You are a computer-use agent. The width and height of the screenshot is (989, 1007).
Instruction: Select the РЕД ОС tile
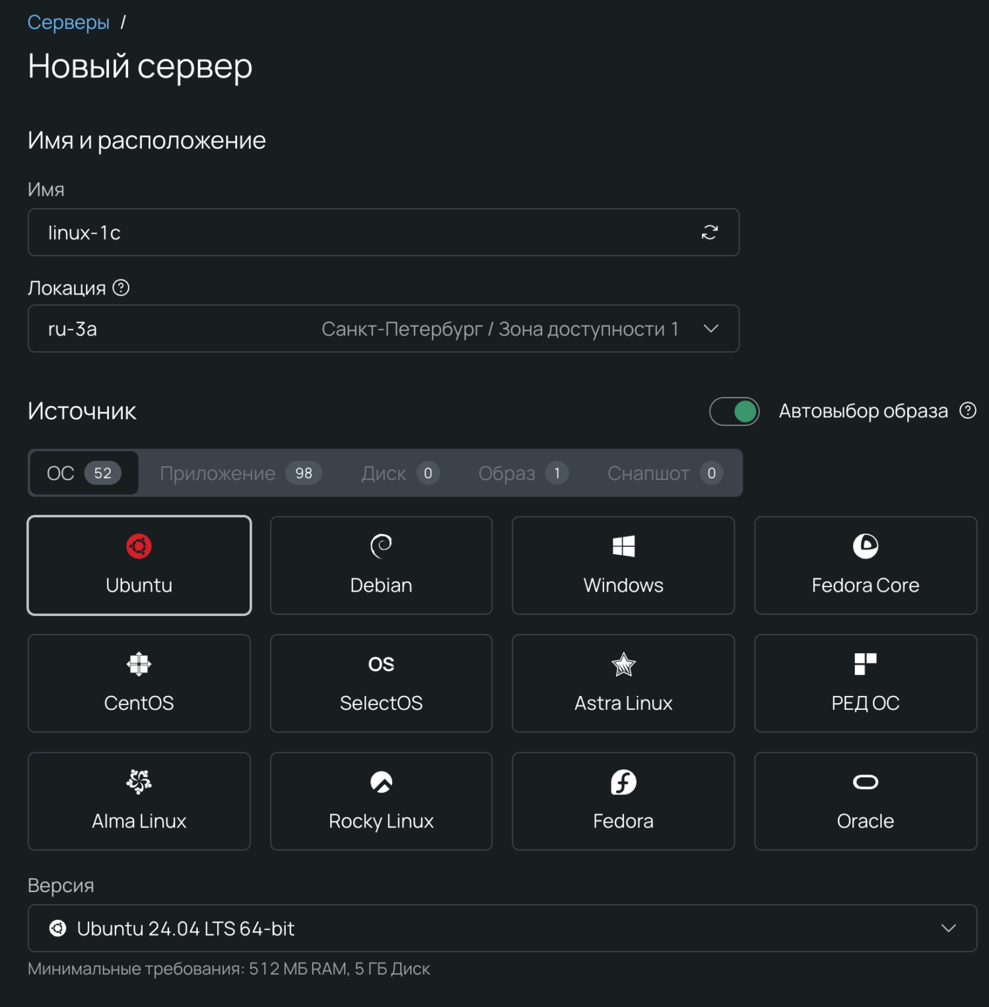(865, 683)
